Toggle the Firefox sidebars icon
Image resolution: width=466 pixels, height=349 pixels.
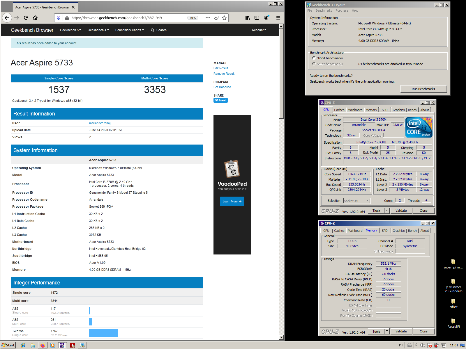click(x=257, y=18)
